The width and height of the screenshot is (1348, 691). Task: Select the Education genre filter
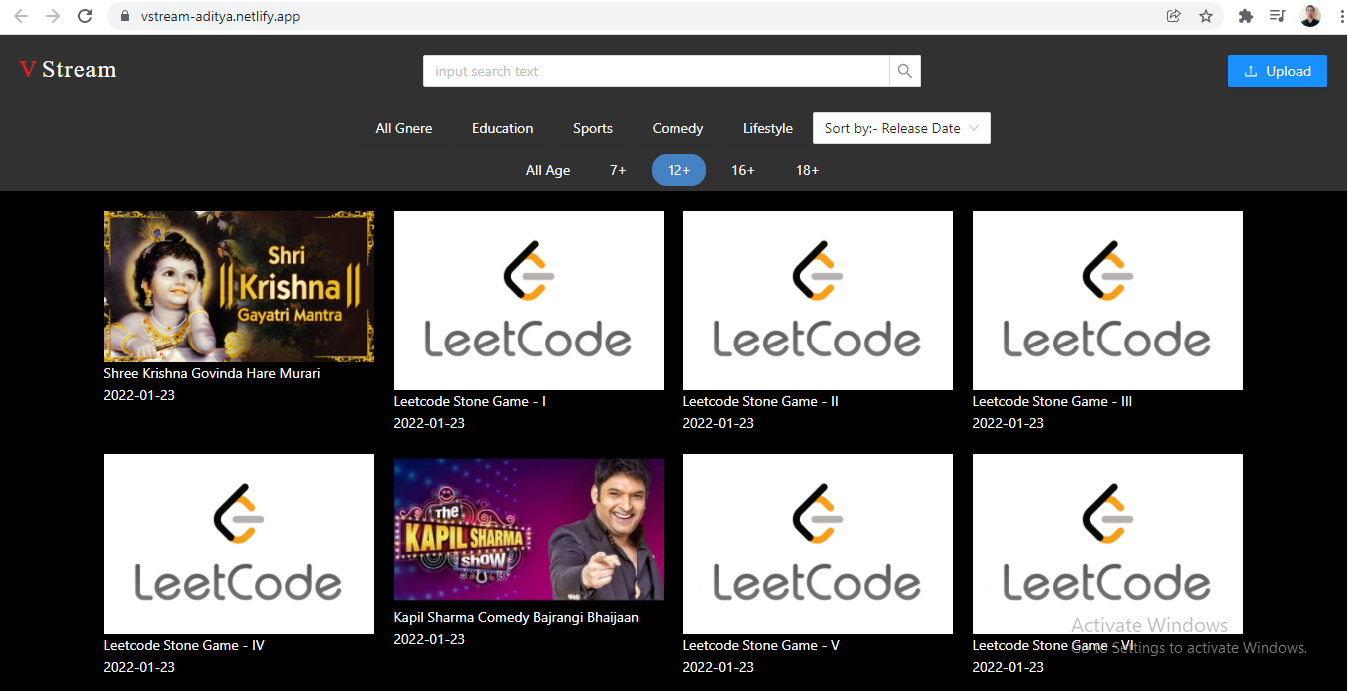point(502,128)
